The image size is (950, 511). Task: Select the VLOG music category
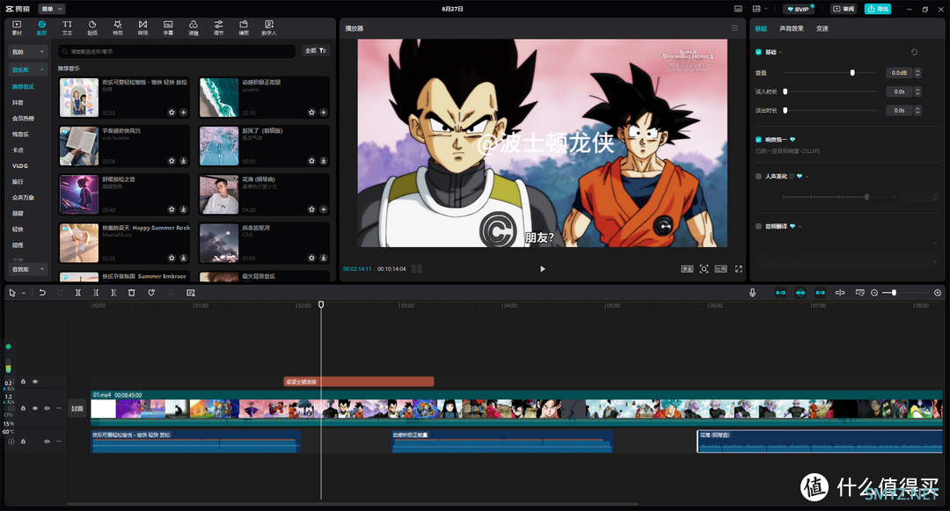19,165
